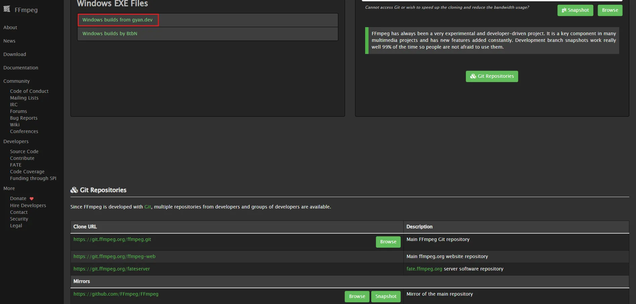Open the git.ffmpeg.org/ffmpeg-web clone URL
The height and width of the screenshot is (304, 636).
click(114, 256)
